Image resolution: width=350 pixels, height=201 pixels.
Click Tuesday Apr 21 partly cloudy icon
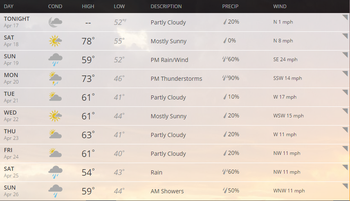click(x=55, y=97)
